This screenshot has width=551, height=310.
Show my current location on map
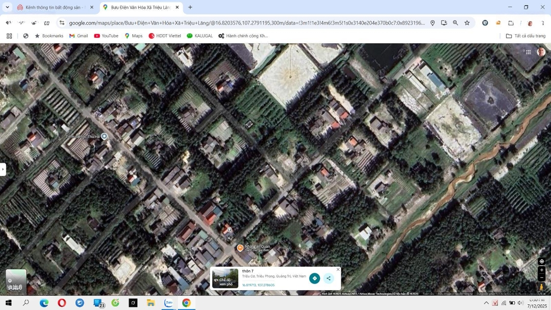[x=541, y=261]
